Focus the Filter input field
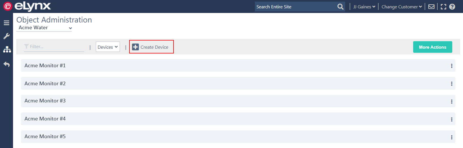This screenshot has width=463, height=148. tap(54, 47)
